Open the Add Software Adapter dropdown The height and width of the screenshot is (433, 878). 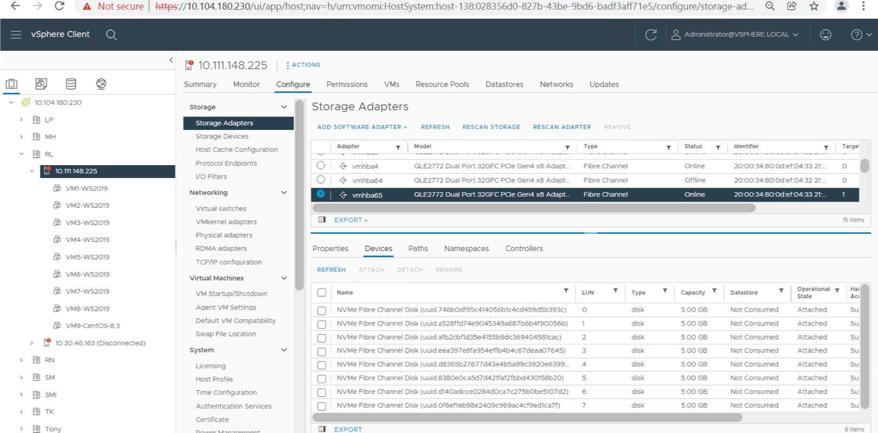362,127
